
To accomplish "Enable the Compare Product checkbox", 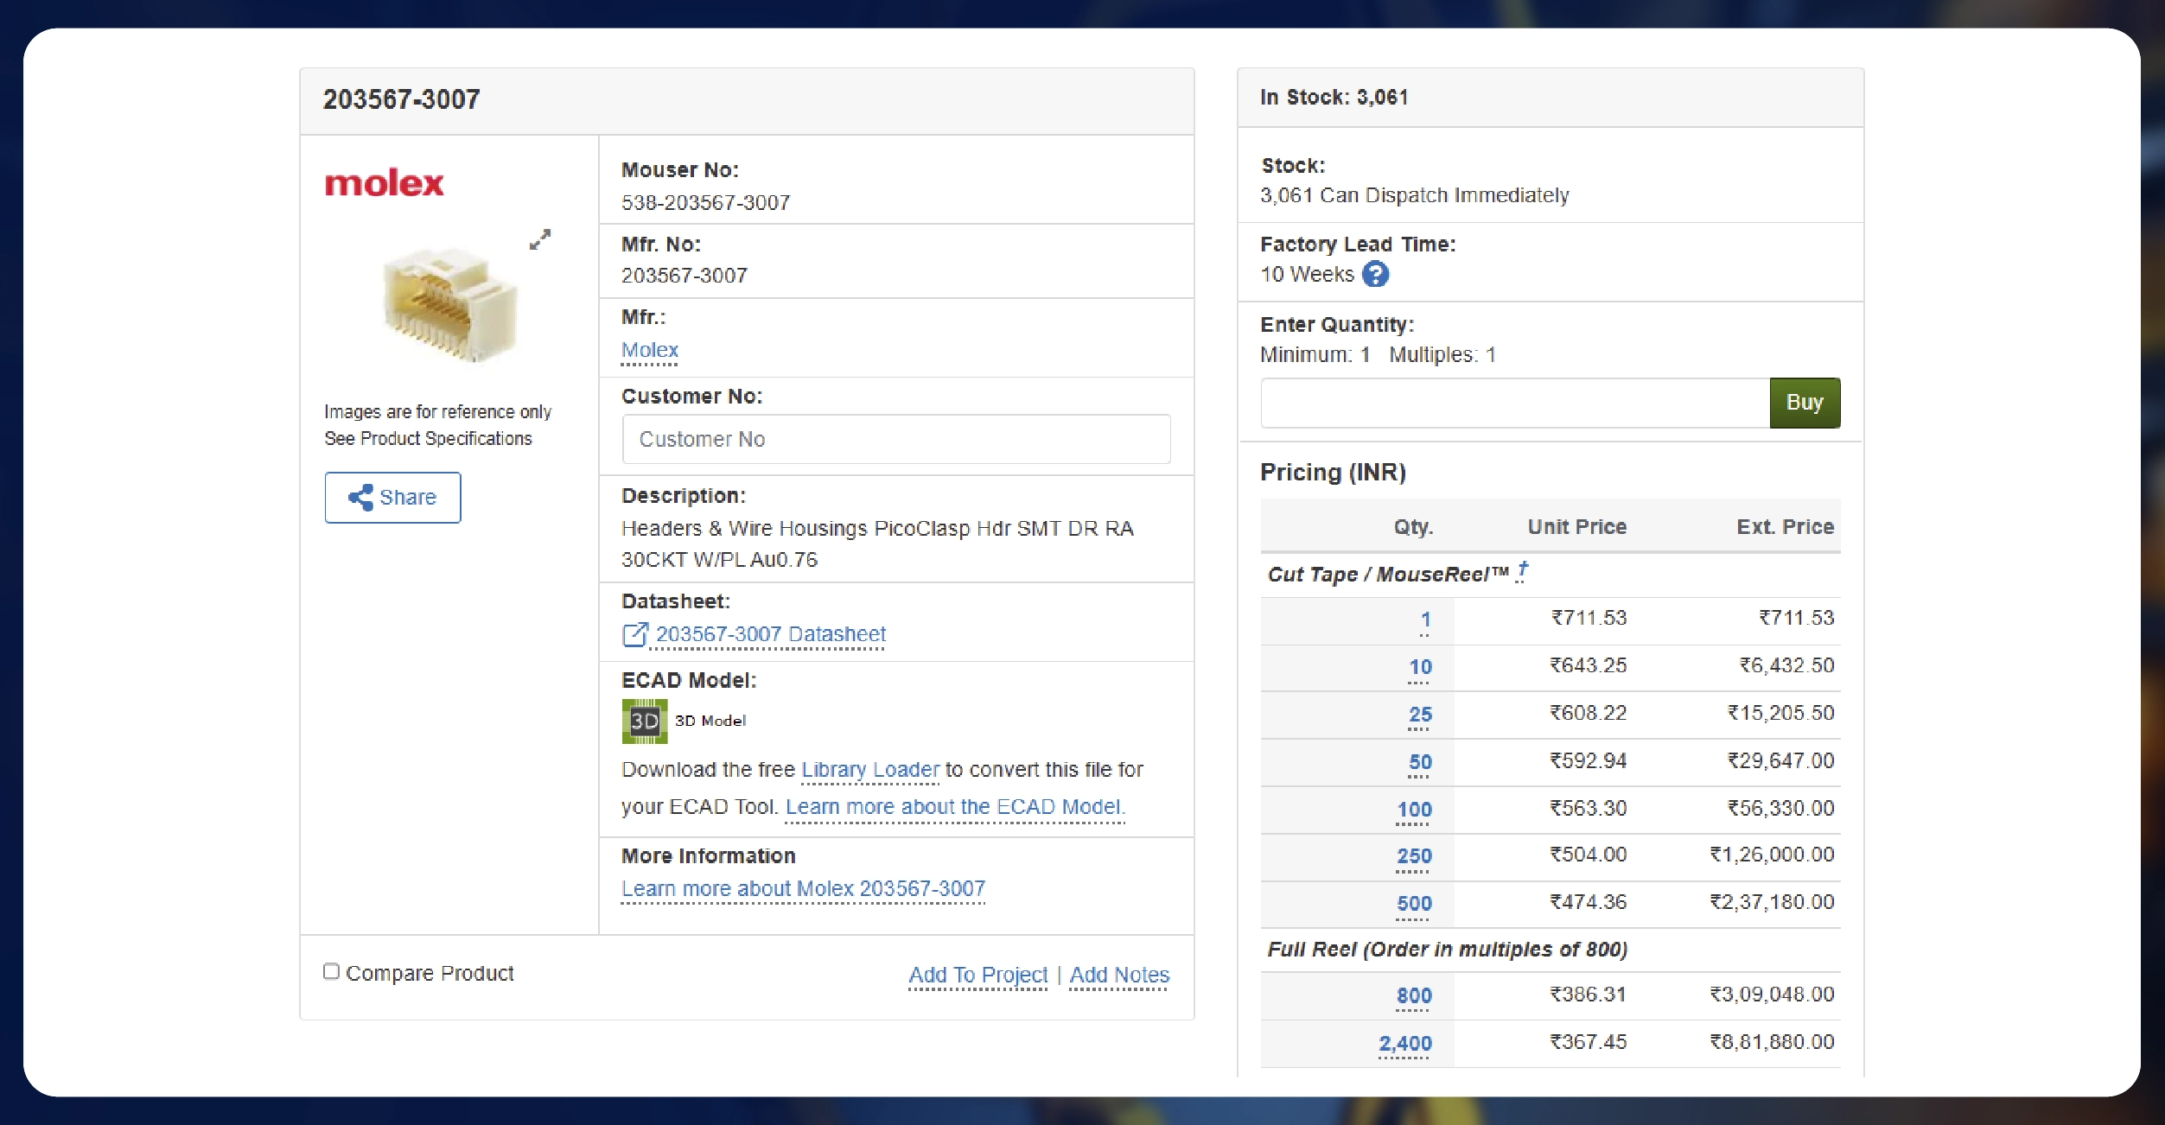I will (x=330, y=971).
